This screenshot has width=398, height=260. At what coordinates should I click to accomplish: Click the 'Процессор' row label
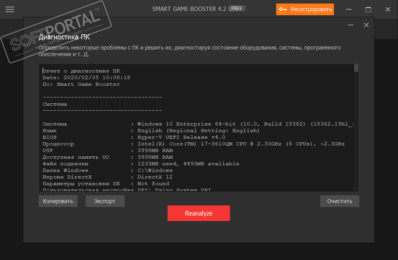pos(58,144)
